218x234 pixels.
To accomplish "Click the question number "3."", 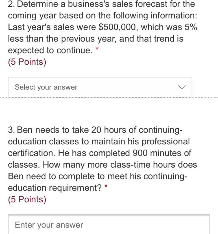I will pyautogui.click(x=11, y=130).
